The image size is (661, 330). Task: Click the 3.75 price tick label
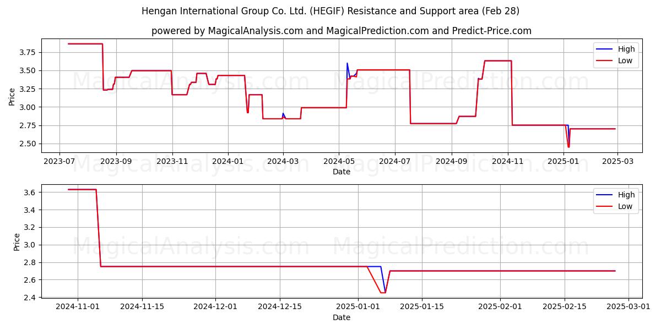click(x=28, y=52)
